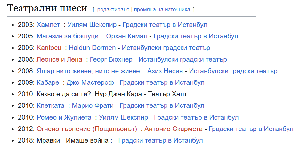The image size is (308, 148).
Task: Click the 'Георг Бюхнер' link
Action: [x=112, y=59]
